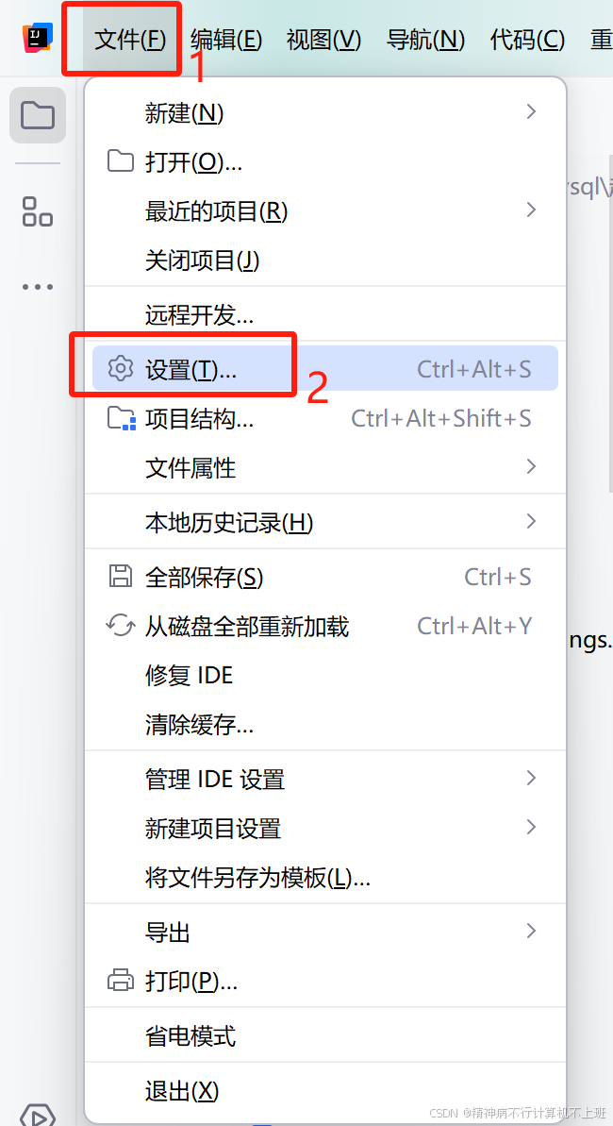Click the IntelliJ IDEA logo icon

pos(38,38)
